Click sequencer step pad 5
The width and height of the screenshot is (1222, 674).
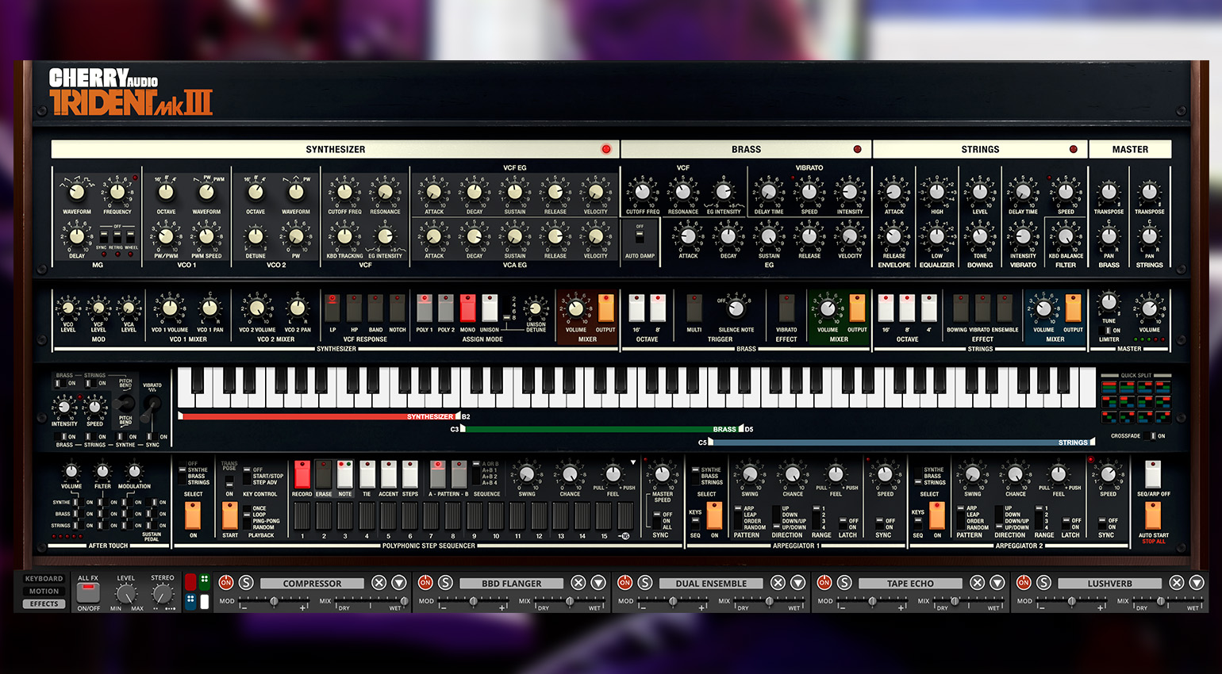pos(388,516)
